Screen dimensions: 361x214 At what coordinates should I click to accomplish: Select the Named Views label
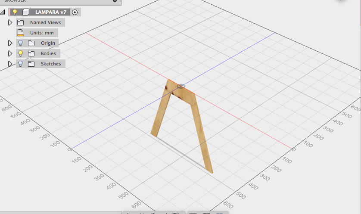coord(45,22)
